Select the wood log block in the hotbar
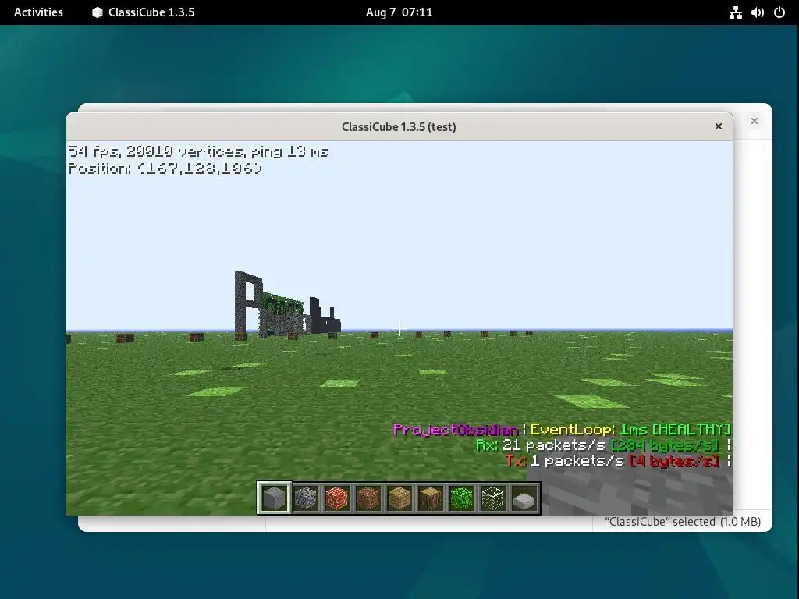The image size is (799, 599). point(431,498)
